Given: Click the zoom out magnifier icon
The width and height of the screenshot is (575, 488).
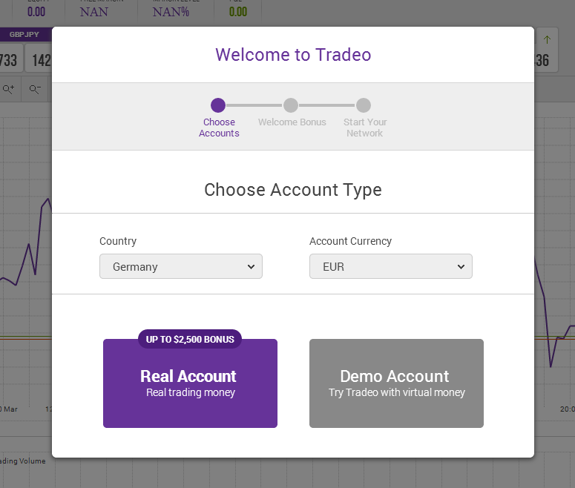Looking at the screenshot, I should point(35,89).
